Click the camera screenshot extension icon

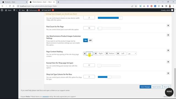click(144, 6)
